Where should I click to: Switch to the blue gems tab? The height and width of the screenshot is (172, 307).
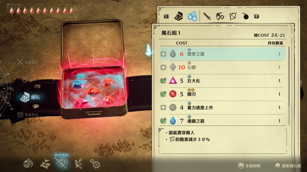tap(192, 16)
